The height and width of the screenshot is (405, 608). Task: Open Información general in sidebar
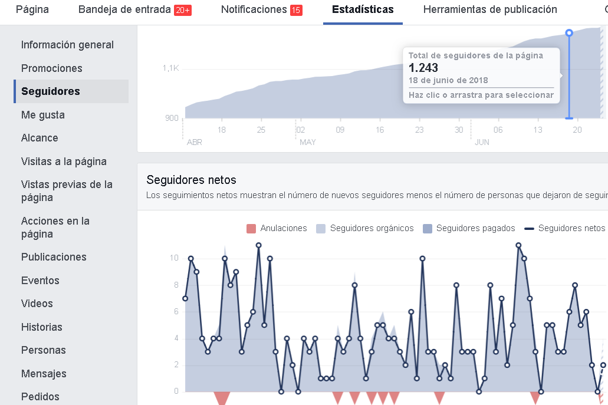67,45
